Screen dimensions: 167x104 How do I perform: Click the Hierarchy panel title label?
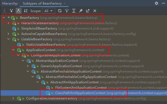click(10, 3)
